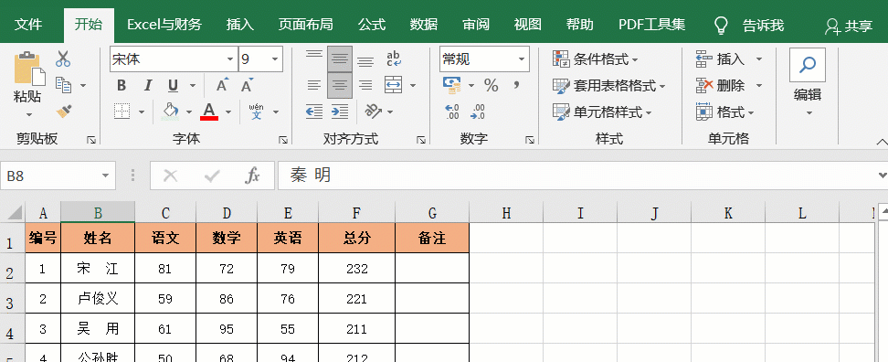Switch to the 页面布局 tab
Screen dimensions: 888x362
click(305, 25)
